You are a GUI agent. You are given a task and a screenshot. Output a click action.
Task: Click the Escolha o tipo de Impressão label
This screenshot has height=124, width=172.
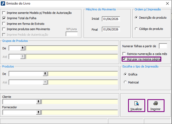click(140, 66)
